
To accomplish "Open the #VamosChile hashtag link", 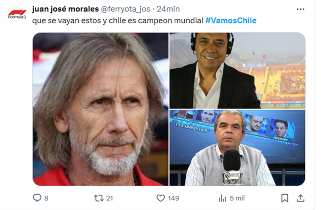I will (x=231, y=20).
